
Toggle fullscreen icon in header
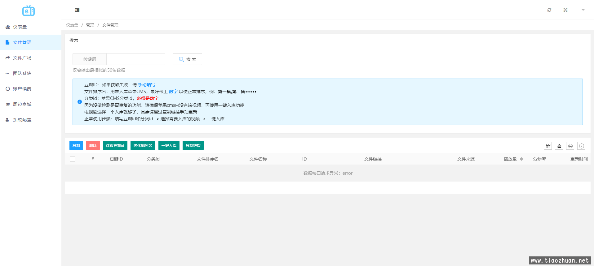coord(565,10)
